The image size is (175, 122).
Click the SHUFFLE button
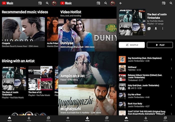coord(132,45)
